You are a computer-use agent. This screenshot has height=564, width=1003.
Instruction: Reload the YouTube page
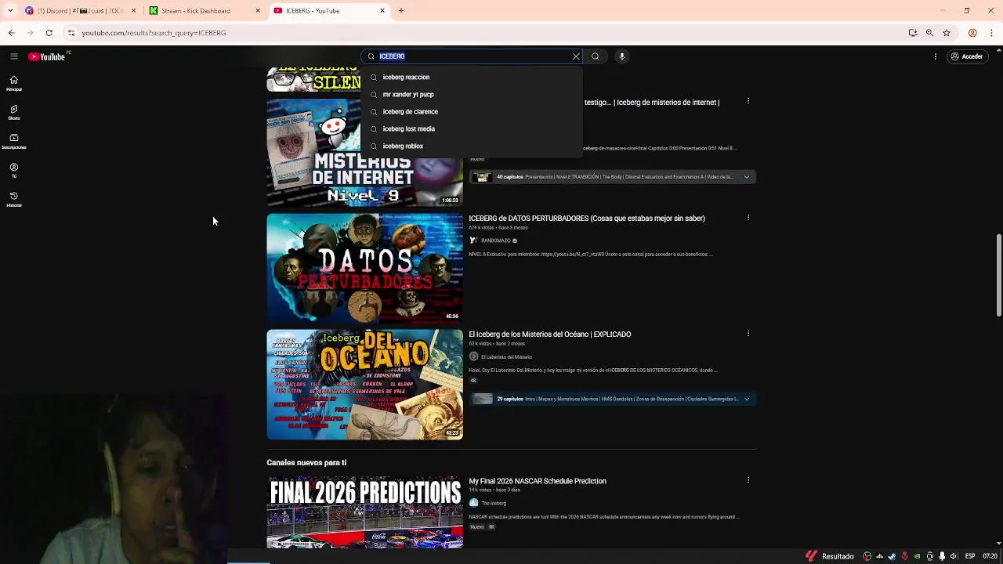pos(49,33)
